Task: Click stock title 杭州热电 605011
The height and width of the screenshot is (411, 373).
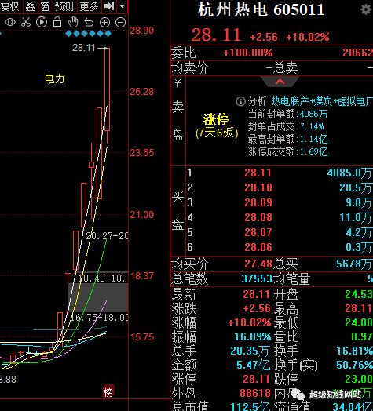Action: point(261,10)
